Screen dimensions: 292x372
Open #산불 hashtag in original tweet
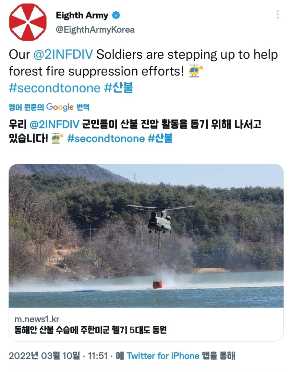click(x=118, y=88)
